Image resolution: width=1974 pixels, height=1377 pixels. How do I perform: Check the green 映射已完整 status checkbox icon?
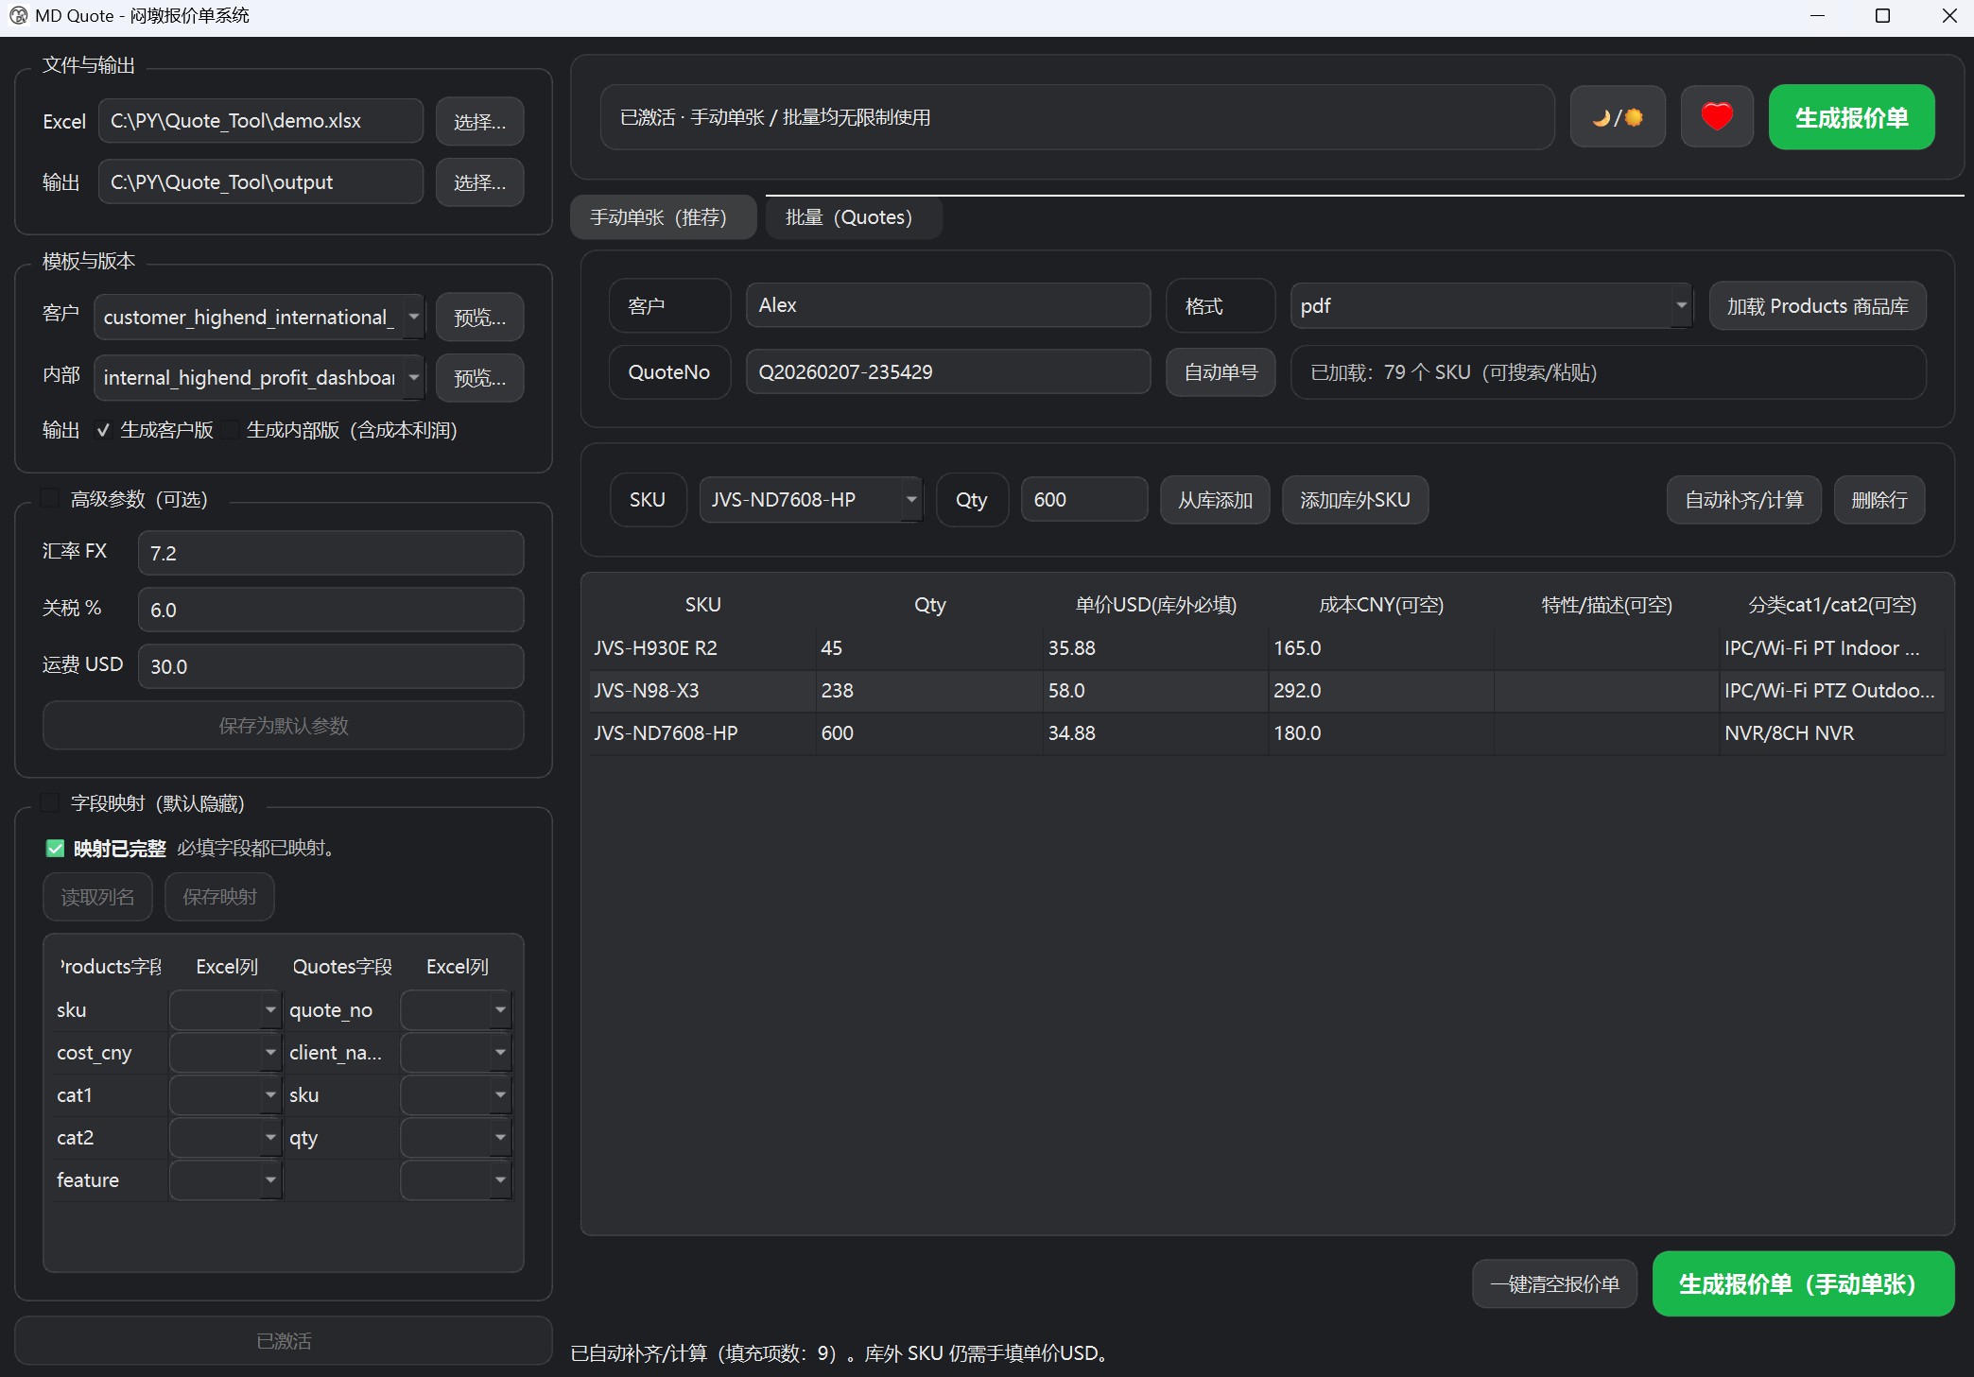point(55,848)
